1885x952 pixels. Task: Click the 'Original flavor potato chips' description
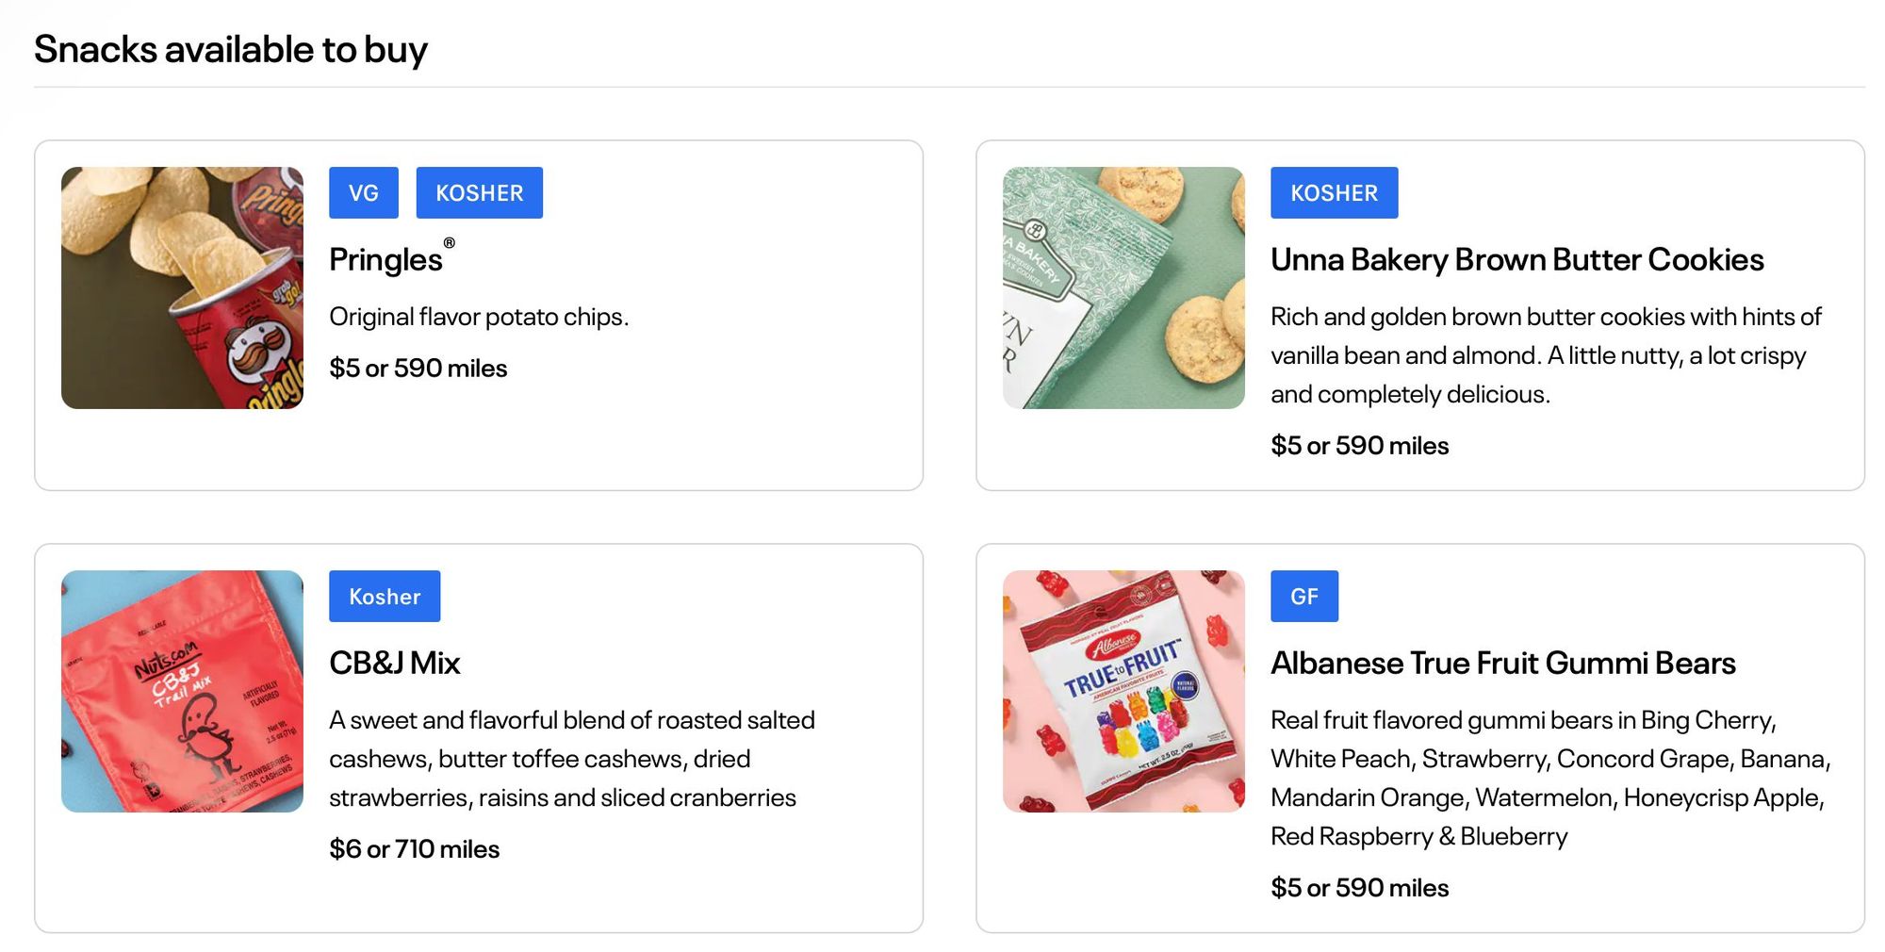click(479, 317)
